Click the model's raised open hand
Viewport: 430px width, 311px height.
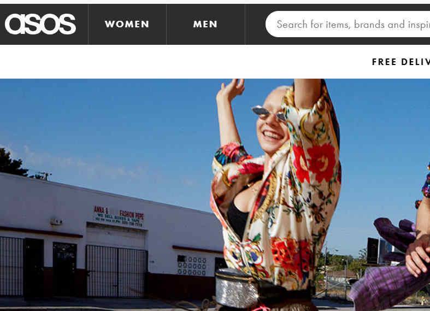pos(231,90)
